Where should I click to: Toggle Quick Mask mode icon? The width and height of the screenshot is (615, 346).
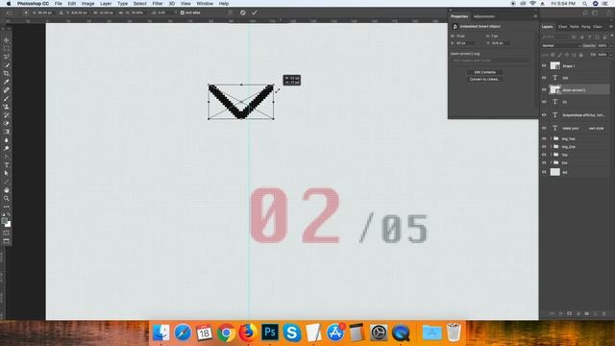(x=7, y=233)
